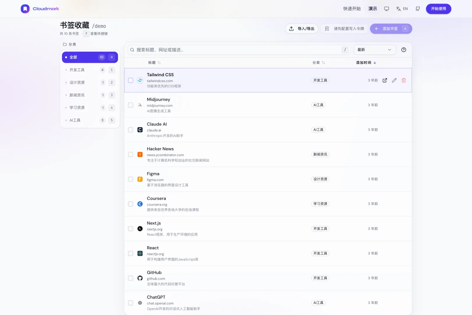This screenshot has width=472, height=315.
Task: Select the 全部 category
Action: pyautogui.click(x=90, y=57)
